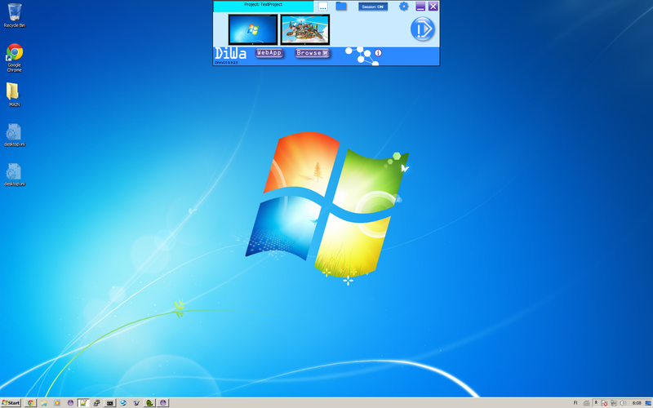The width and height of the screenshot is (653, 408).
Task: Click the Browse button in DiWa
Action: point(313,53)
